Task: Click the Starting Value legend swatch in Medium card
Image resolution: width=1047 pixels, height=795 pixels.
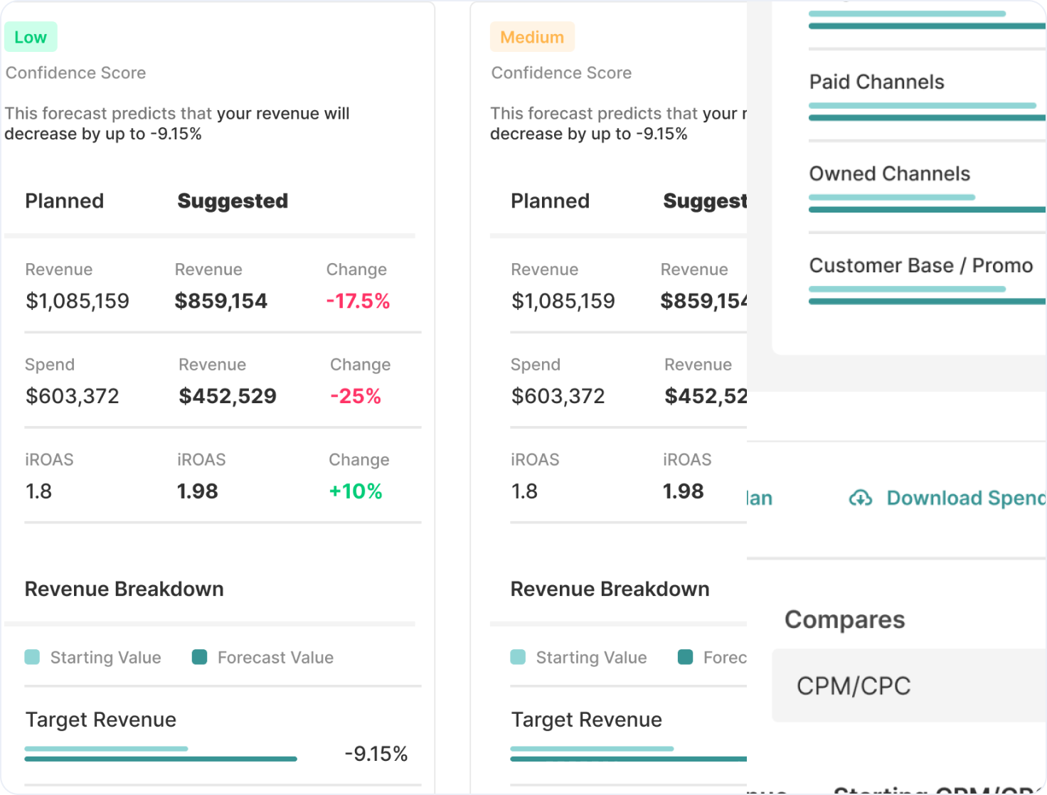Action: coord(518,657)
